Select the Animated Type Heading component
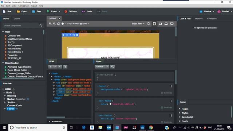Viewport: 233px width, 131px height. pyautogui.click(x=19, y=67)
